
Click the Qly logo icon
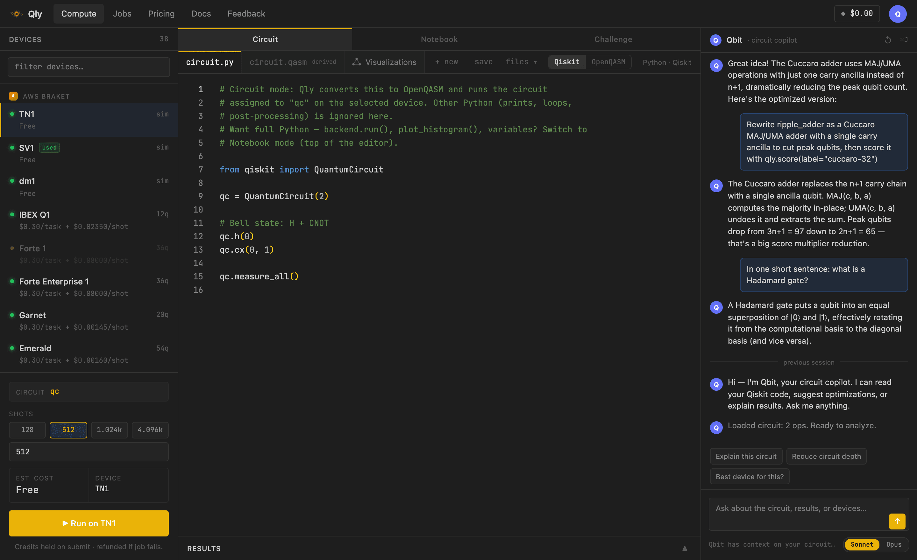click(16, 14)
